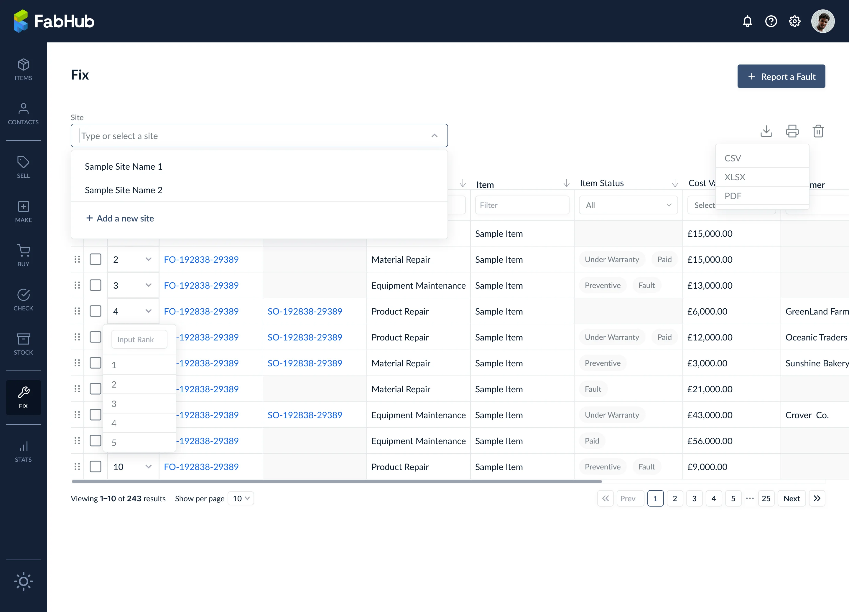
Task: Export as XLSX
Action: tap(762, 177)
